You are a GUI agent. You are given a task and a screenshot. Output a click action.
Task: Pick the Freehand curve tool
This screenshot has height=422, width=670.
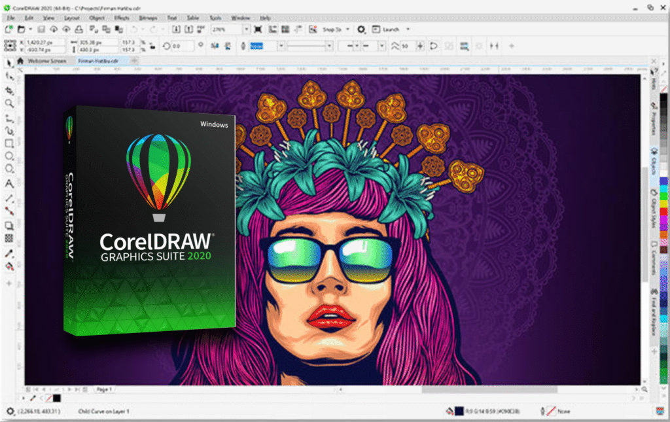[x=9, y=118]
